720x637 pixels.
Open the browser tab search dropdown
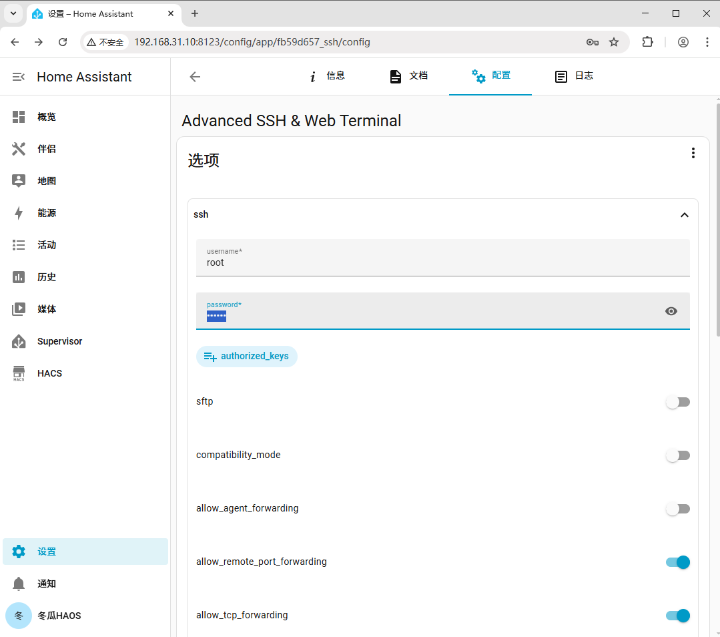pyautogui.click(x=13, y=13)
